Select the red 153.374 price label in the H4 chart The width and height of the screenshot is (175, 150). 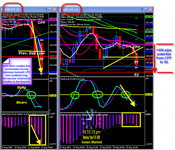[149, 72]
